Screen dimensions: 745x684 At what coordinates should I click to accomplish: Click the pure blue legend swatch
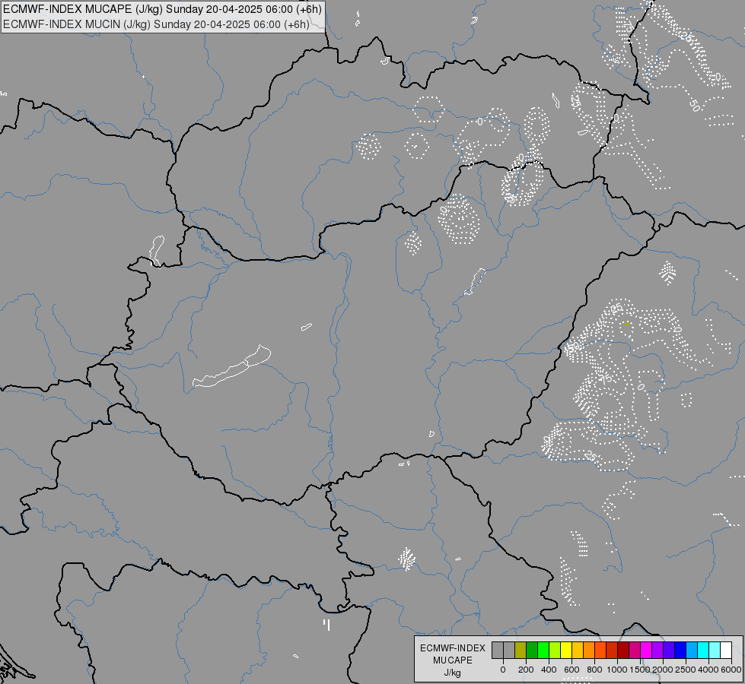[x=681, y=650]
